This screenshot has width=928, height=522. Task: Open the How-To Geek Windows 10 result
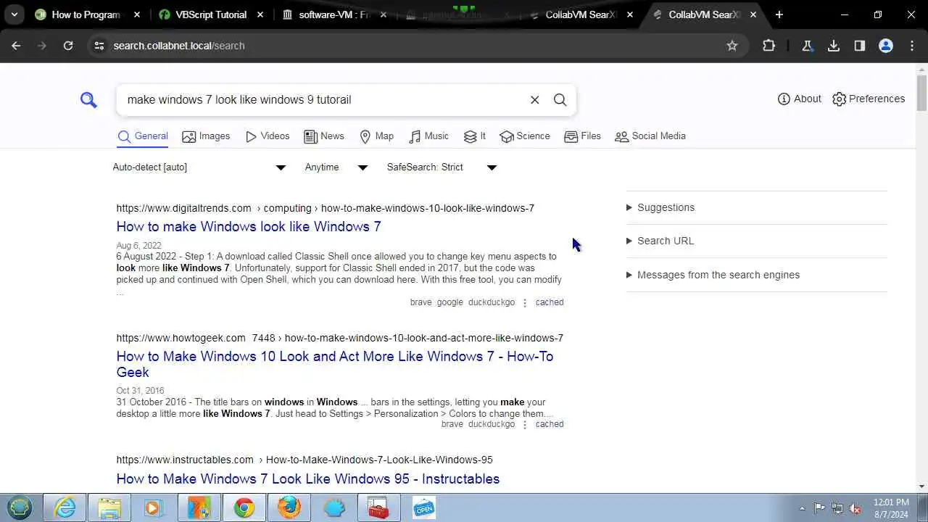tap(335, 364)
